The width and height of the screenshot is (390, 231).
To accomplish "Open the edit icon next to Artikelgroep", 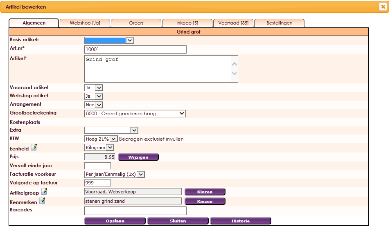I will (44, 191).
